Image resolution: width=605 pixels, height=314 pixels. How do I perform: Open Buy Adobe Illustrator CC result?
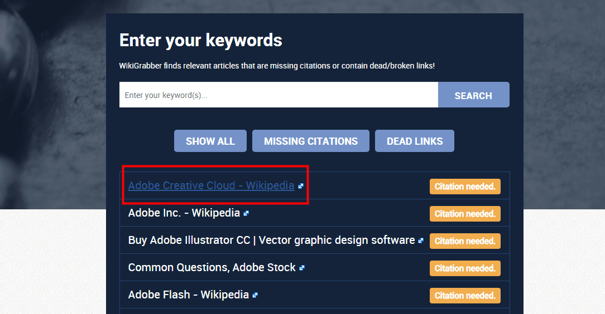coord(271,240)
